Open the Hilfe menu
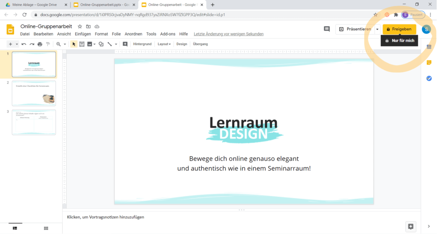Image resolution: width=438 pixels, height=245 pixels. [x=183, y=34]
